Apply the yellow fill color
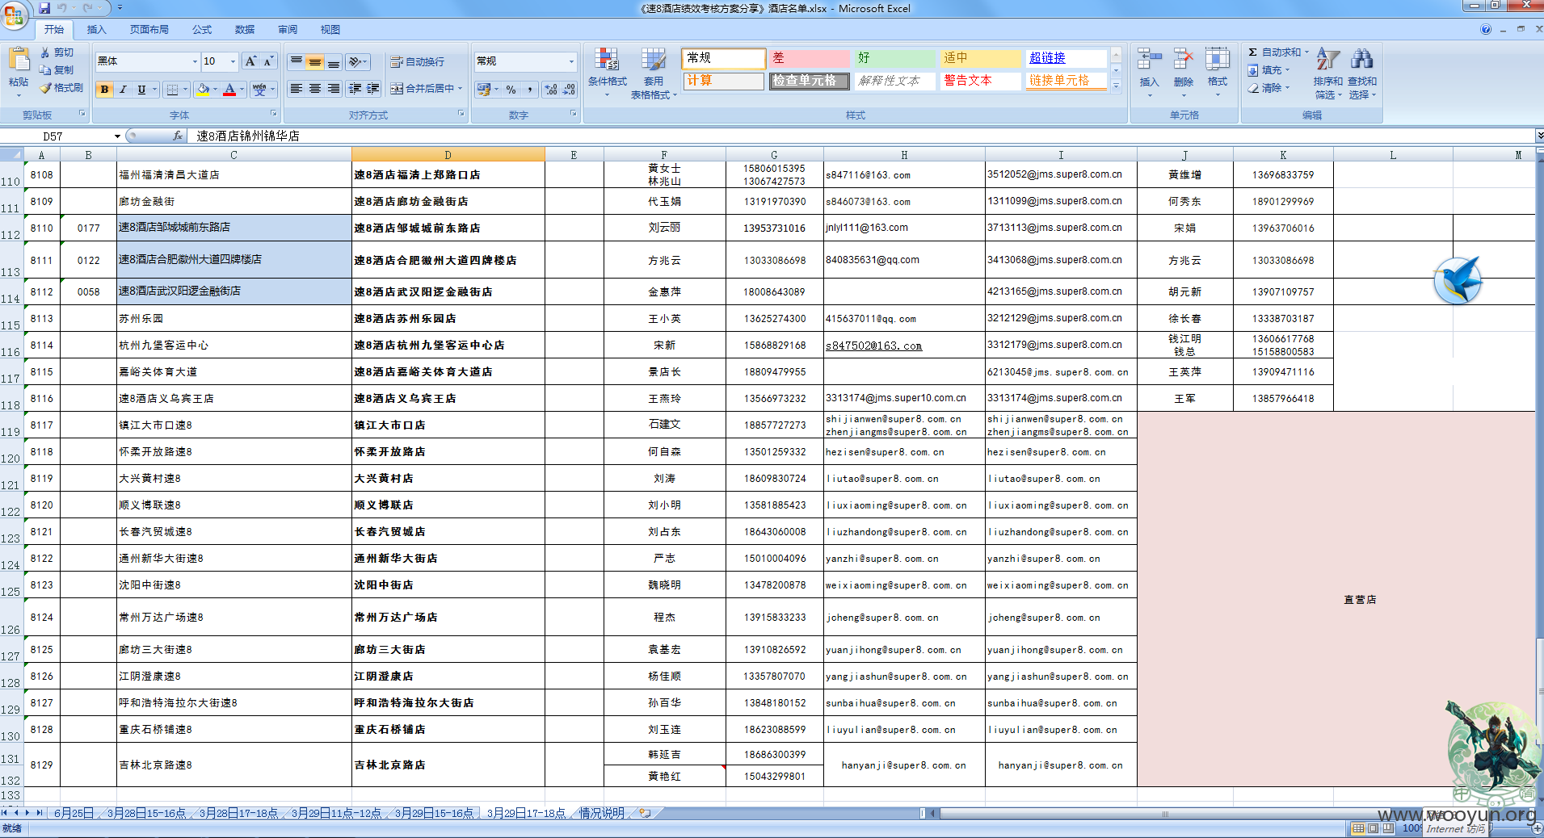The image size is (1544, 838). coord(203,90)
